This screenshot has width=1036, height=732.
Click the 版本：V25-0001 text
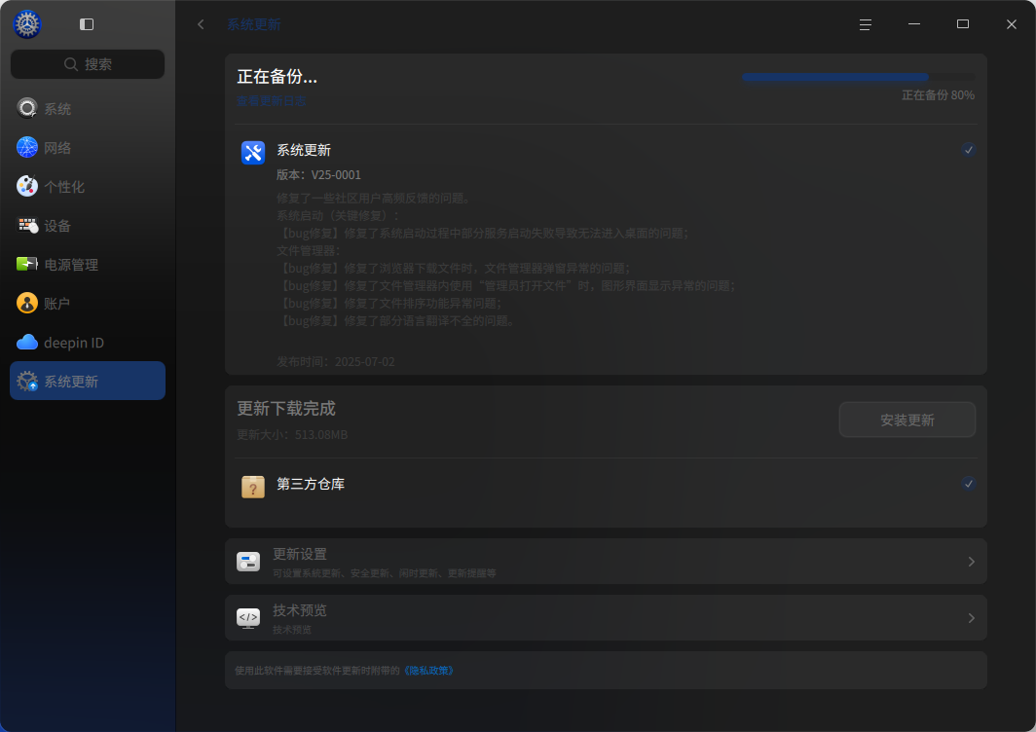(x=318, y=175)
